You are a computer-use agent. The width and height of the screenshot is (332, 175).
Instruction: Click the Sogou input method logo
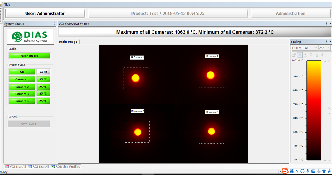tap(285, 171)
